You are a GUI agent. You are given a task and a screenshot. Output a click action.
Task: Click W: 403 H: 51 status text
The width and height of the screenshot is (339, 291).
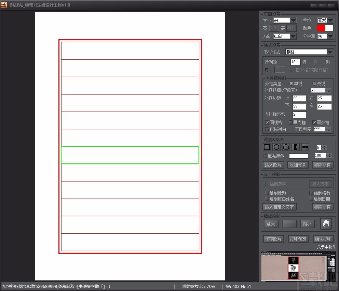(x=238, y=287)
